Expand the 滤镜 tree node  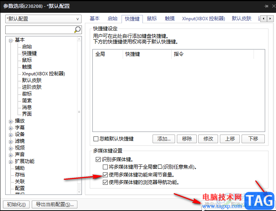click(11, 142)
